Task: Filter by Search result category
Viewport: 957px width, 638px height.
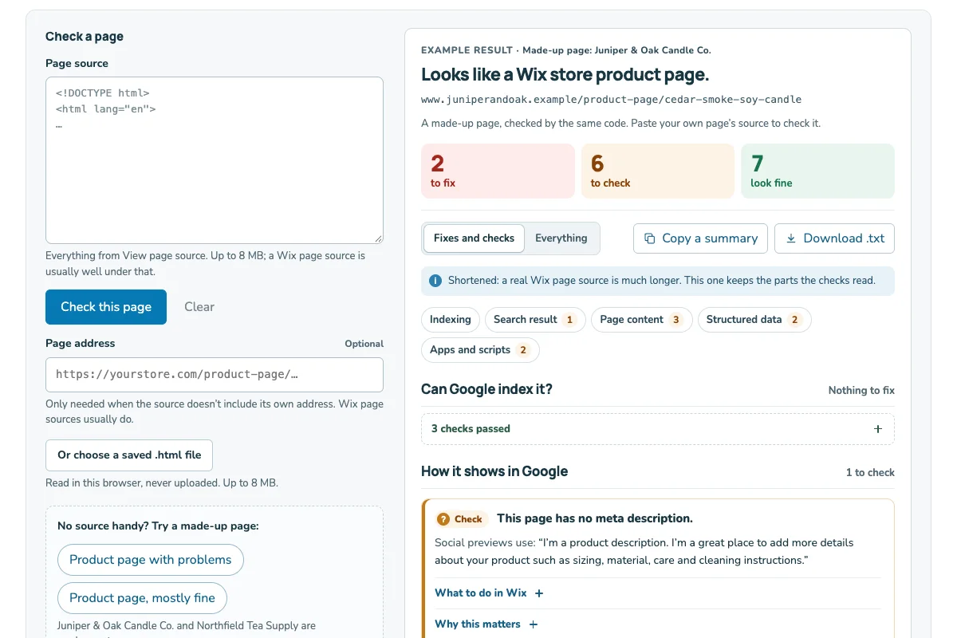Action: click(x=535, y=320)
